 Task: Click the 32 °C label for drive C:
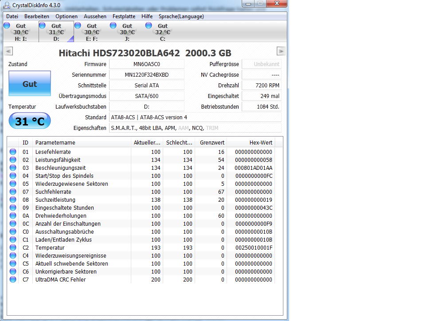point(163,32)
